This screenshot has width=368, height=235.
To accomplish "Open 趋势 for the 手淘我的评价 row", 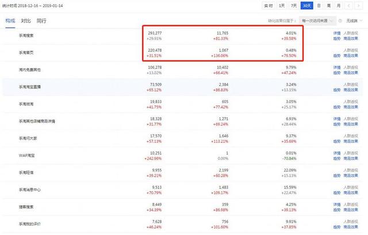I will click(337, 227).
